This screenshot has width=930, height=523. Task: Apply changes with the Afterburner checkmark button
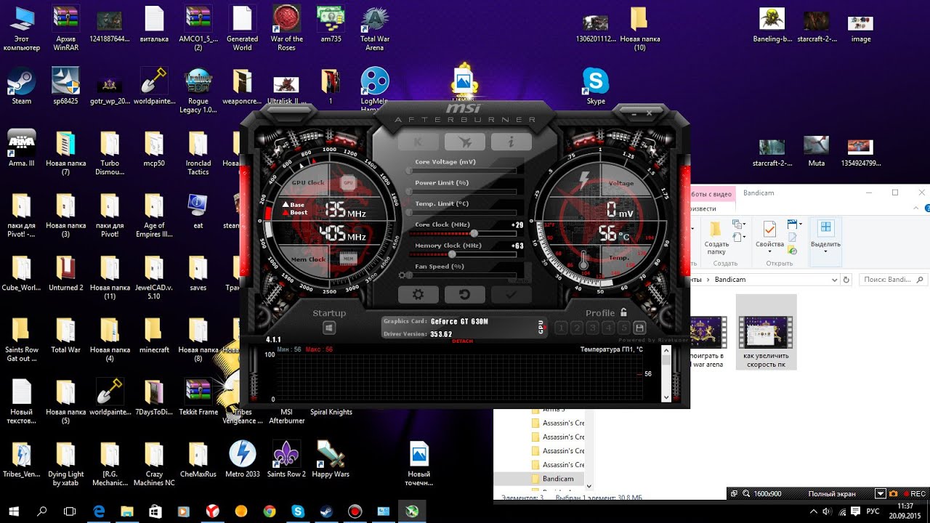(x=511, y=294)
